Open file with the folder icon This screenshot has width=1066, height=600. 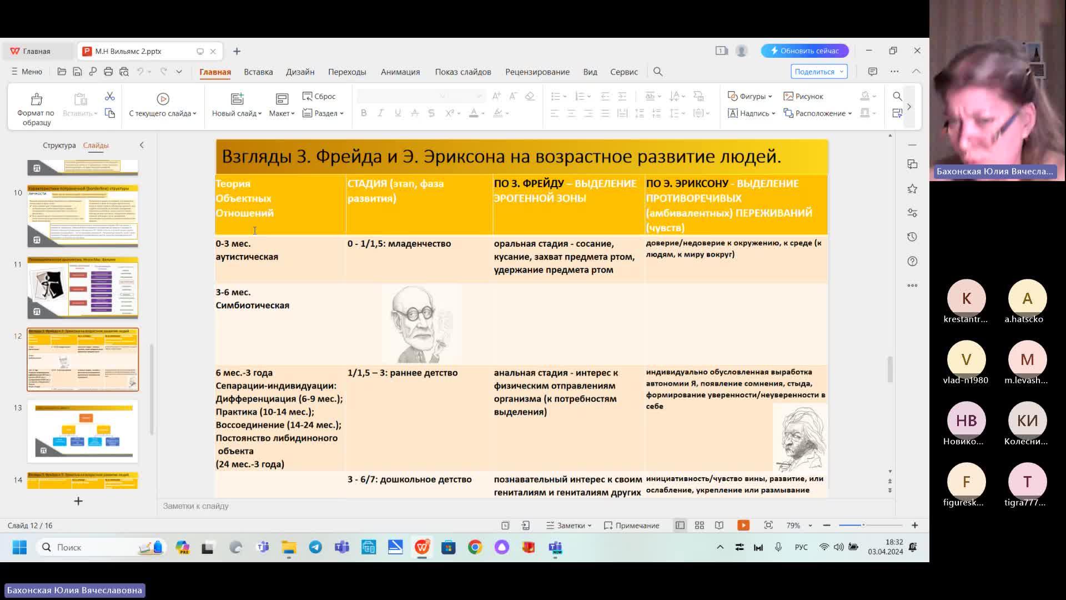pos(62,72)
